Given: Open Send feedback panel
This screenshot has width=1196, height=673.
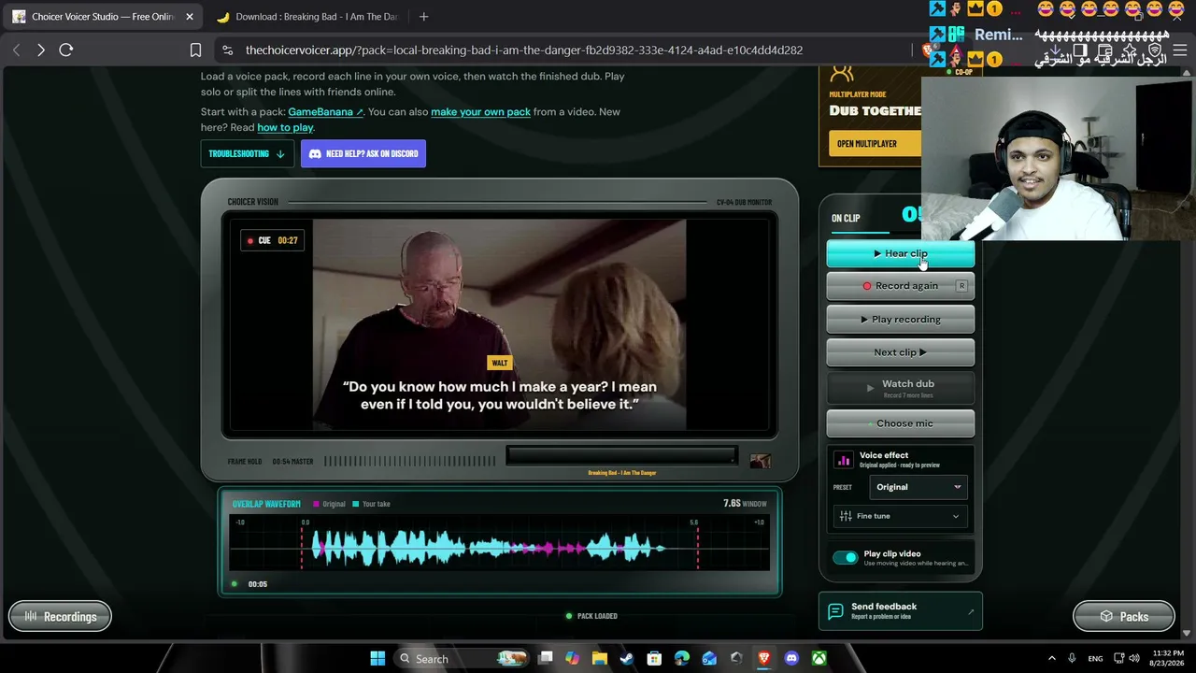Looking at the screenshot, I should [x=901, y=611].
